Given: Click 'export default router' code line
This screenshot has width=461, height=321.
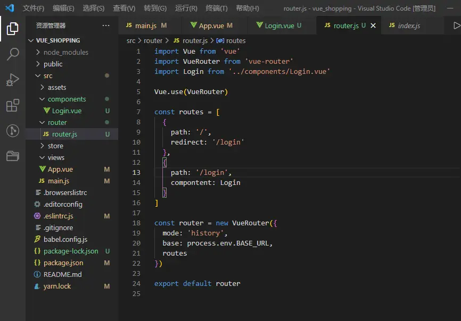Looking at the screenshot, I should [x=197, y=284].
